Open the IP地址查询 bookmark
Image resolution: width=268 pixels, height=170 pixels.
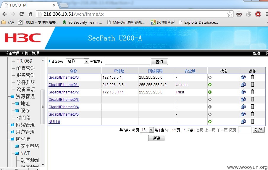pos(162,22)
